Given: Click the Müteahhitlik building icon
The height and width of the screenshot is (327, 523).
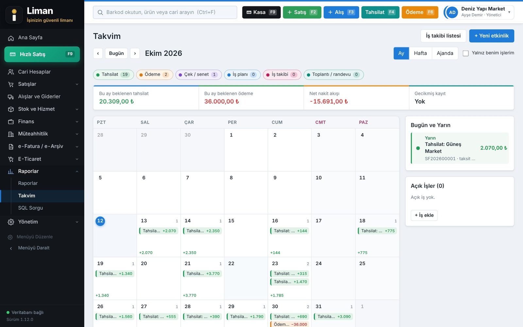Looking at the screenshot, I should [11, 134].
